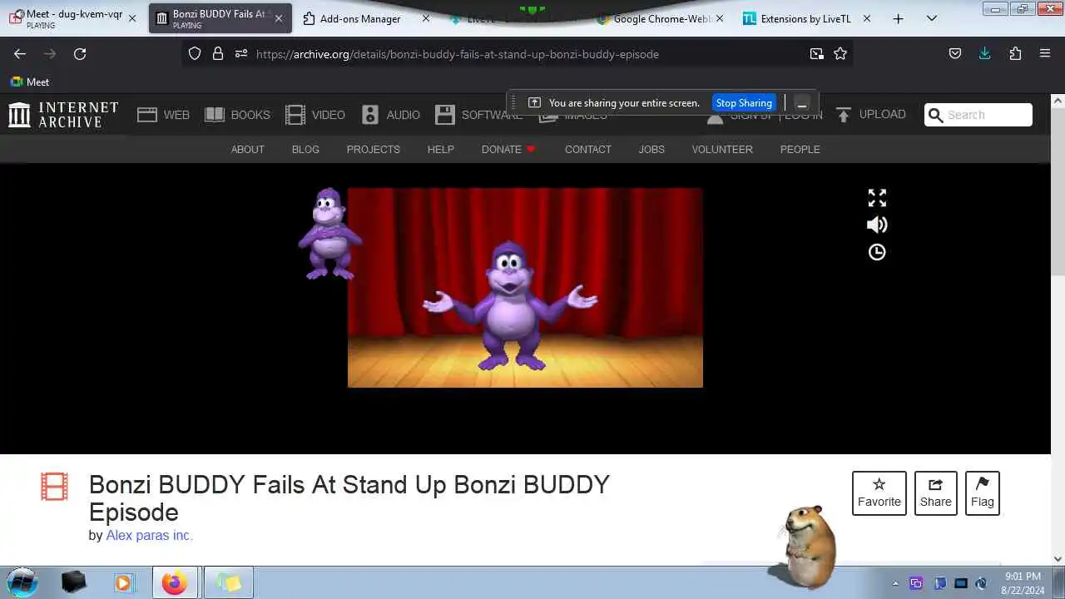Open the Firefox downloads panel
Image resolution: width=1065 pixels, height=599 pixels.
pos(985,53)
